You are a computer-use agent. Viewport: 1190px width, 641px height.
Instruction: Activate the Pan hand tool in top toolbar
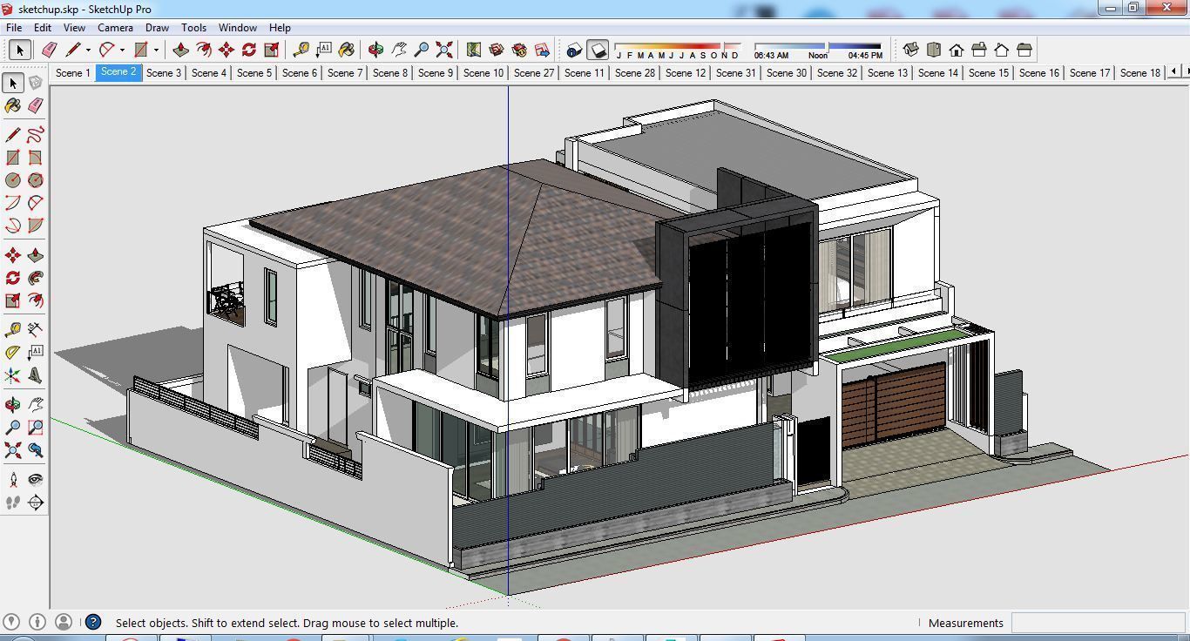(399, 50)
